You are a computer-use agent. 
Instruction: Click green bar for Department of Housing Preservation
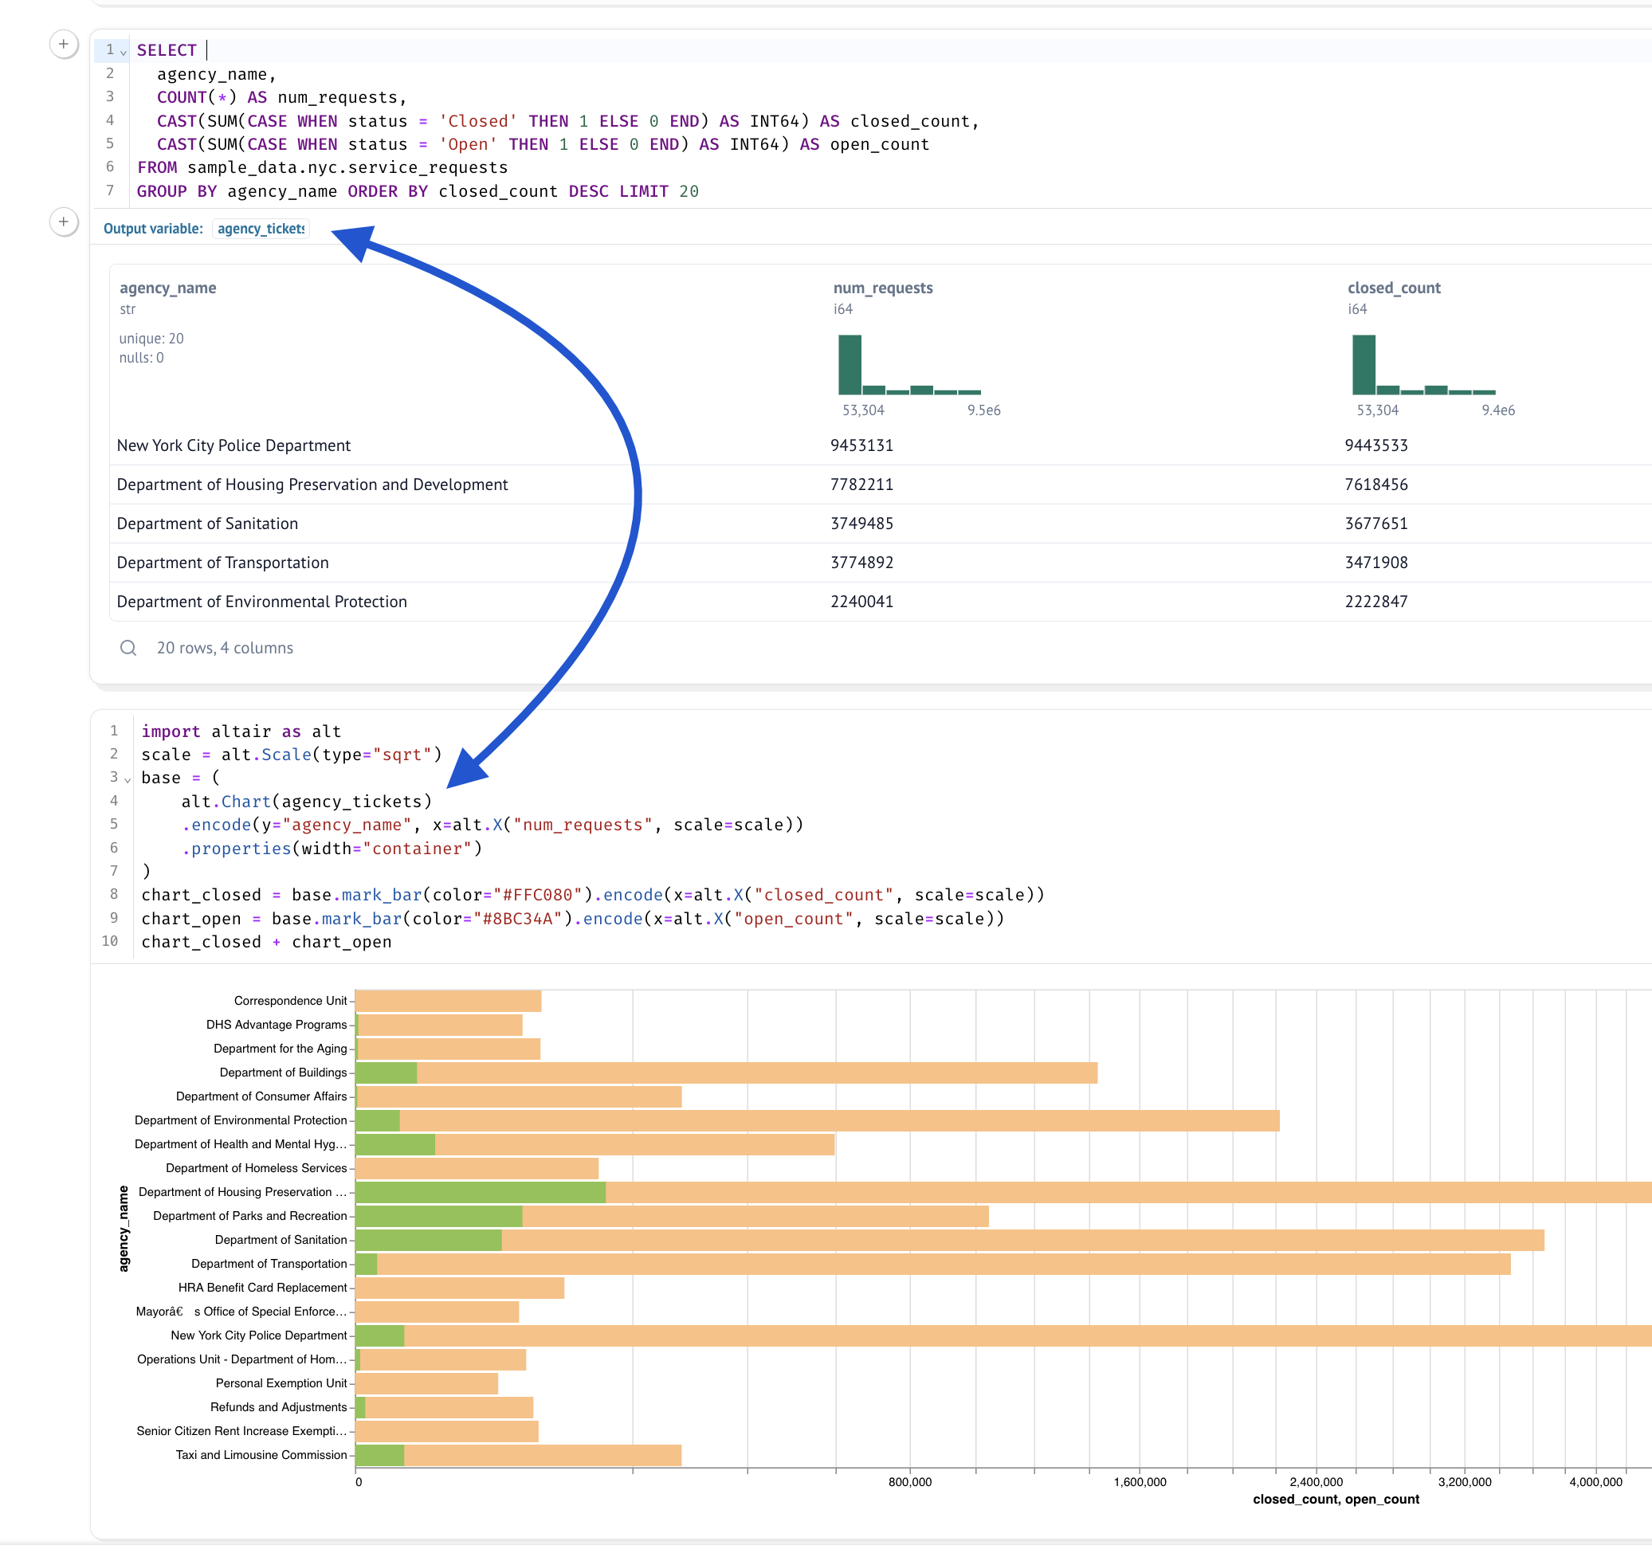click(481, 1193)
